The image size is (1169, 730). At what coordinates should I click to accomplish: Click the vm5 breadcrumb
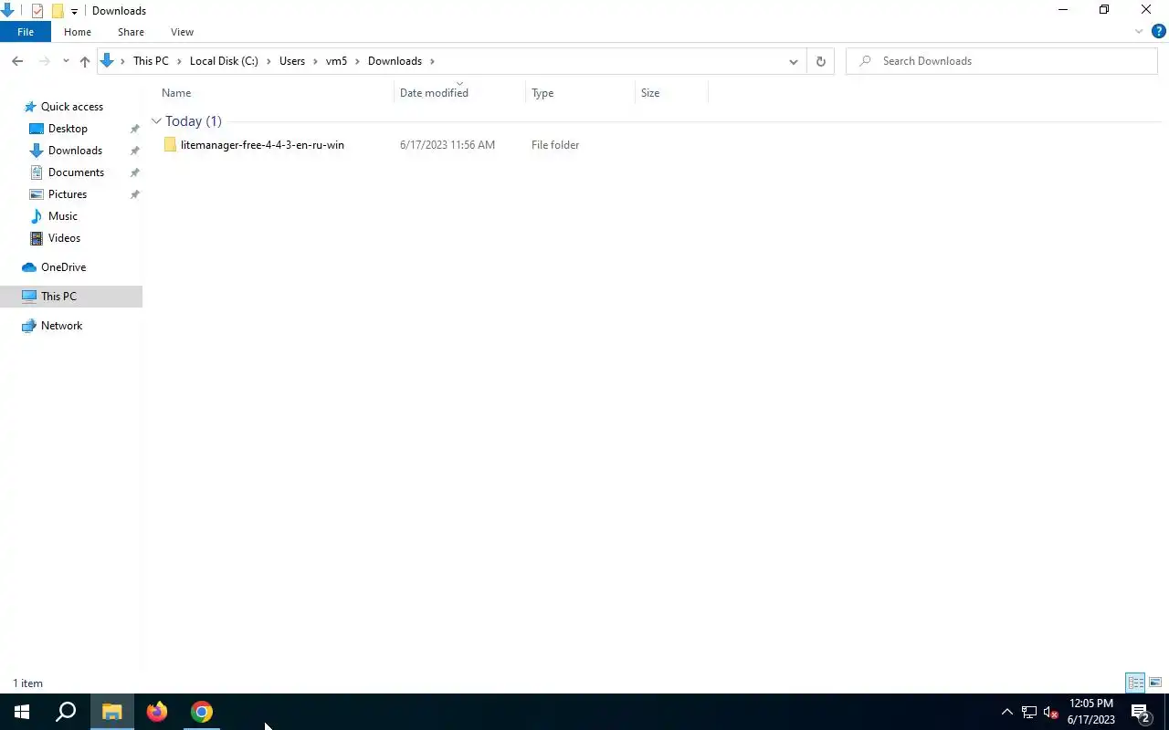(337, 61)
